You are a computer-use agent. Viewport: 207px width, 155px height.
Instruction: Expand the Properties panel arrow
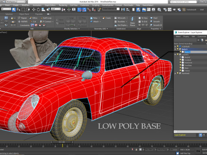pos(160,29)
